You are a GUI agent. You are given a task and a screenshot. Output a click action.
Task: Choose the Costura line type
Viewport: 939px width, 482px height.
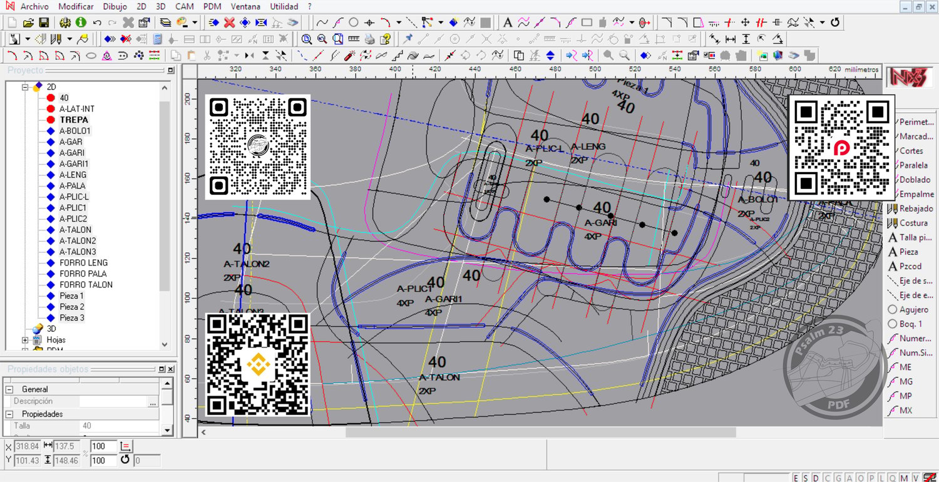908,223
